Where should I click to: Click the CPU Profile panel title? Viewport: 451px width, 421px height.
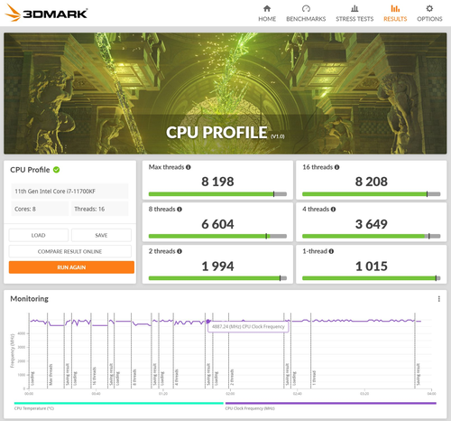[30, 170]
